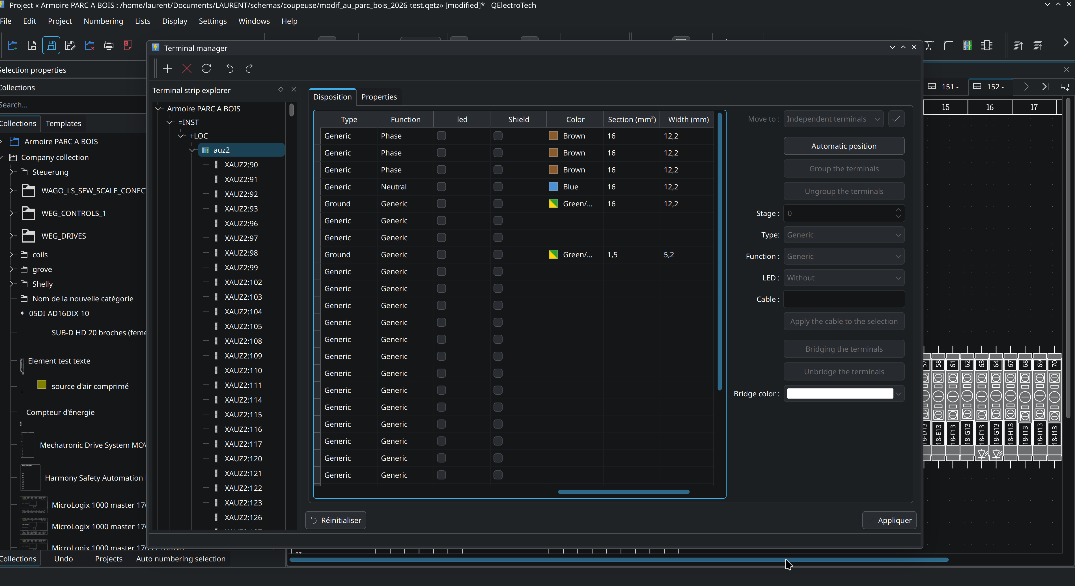Click the reload icon in the Terminal manager toolbar

pyautogui.click(x=206, y=68)
